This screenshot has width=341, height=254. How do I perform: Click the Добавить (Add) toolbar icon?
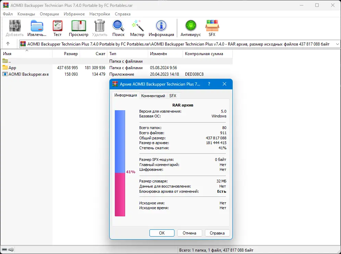pos(15,26)
